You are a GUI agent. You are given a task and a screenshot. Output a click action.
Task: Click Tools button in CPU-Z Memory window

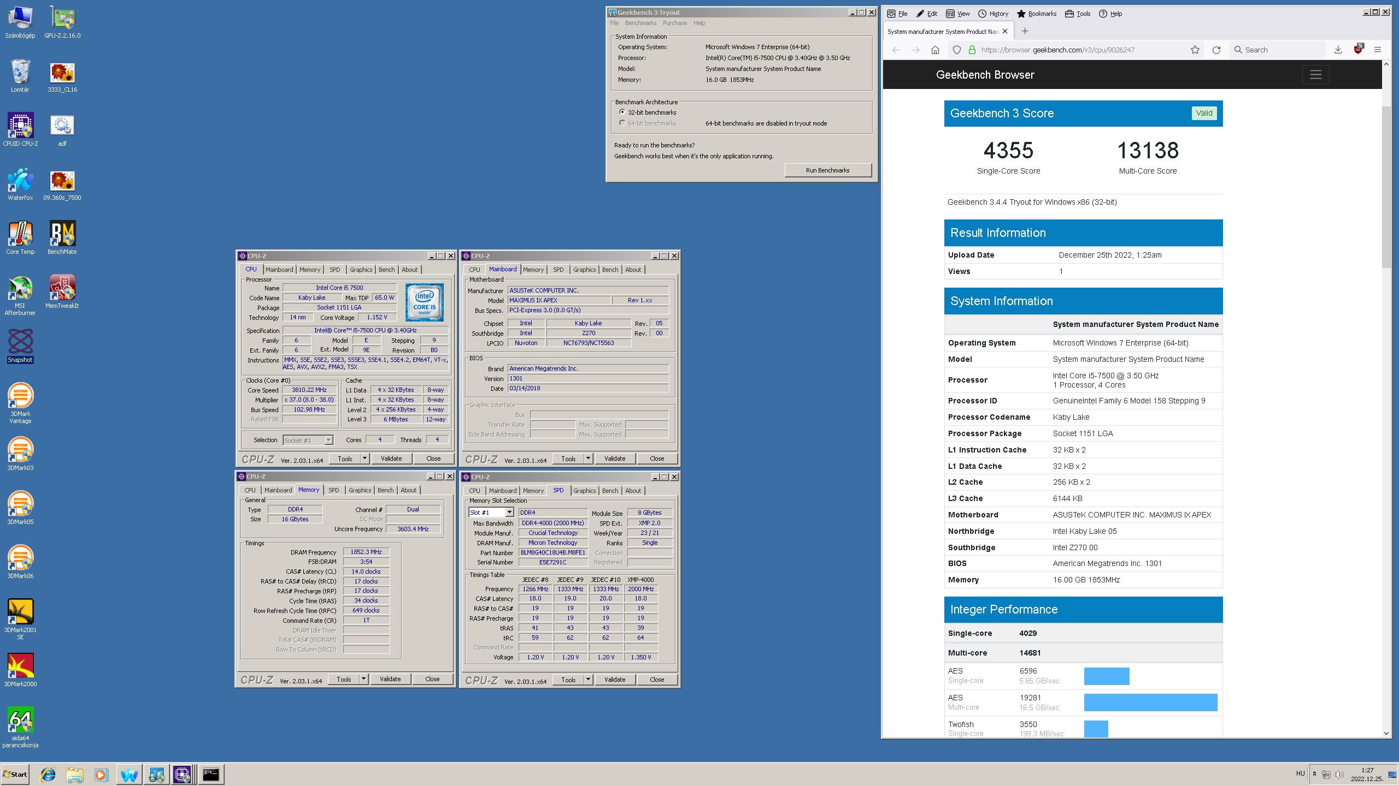pyautogui.click(x=344, y=679)
